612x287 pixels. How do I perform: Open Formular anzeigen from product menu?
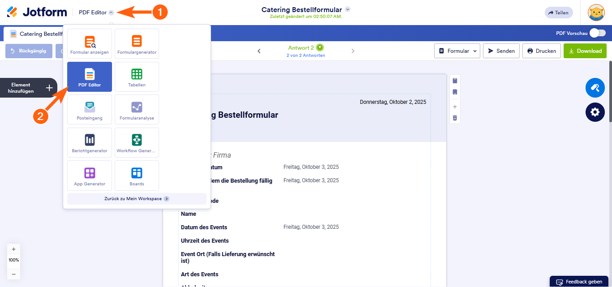click(90, 44)
